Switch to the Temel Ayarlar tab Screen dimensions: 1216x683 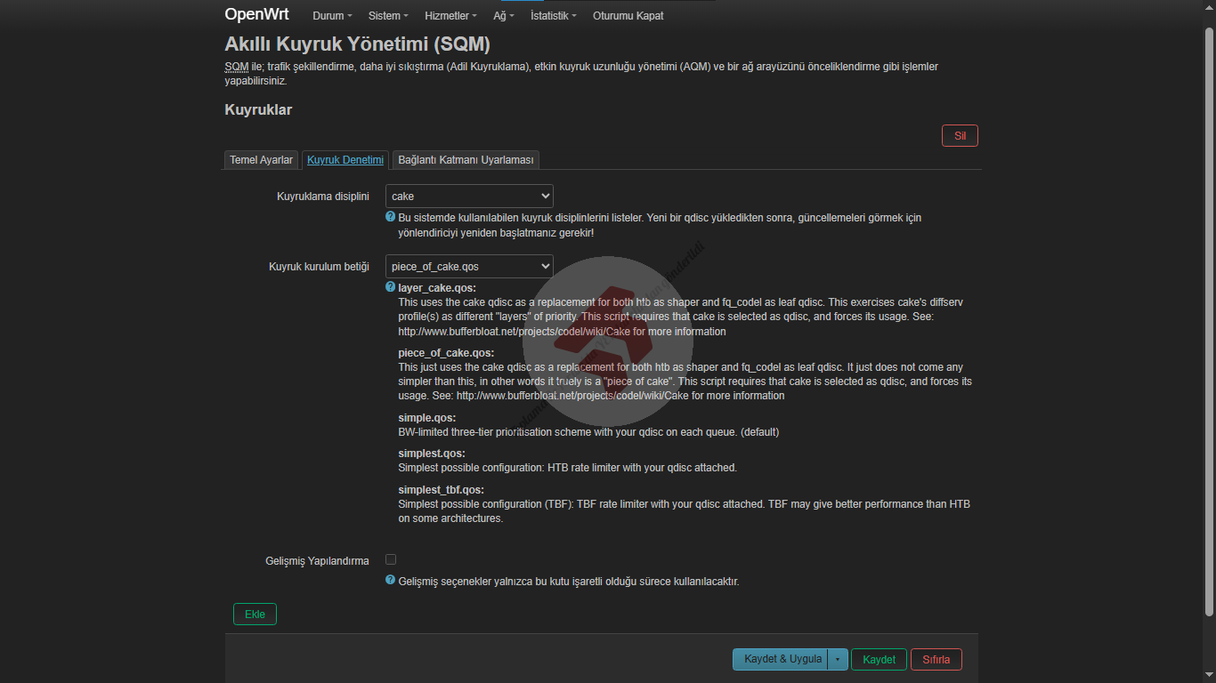262,160
